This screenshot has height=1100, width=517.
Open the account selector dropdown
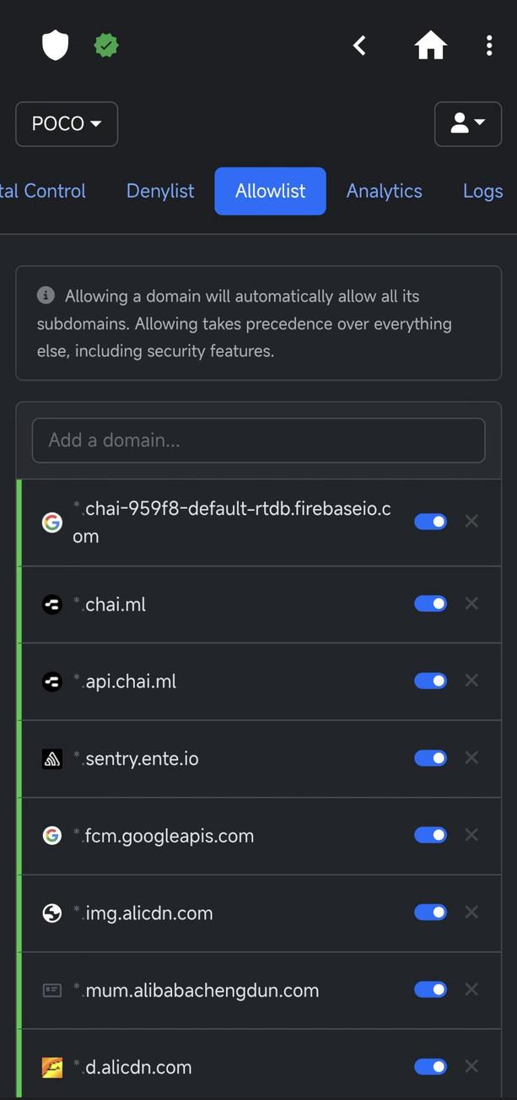[467, 122]
